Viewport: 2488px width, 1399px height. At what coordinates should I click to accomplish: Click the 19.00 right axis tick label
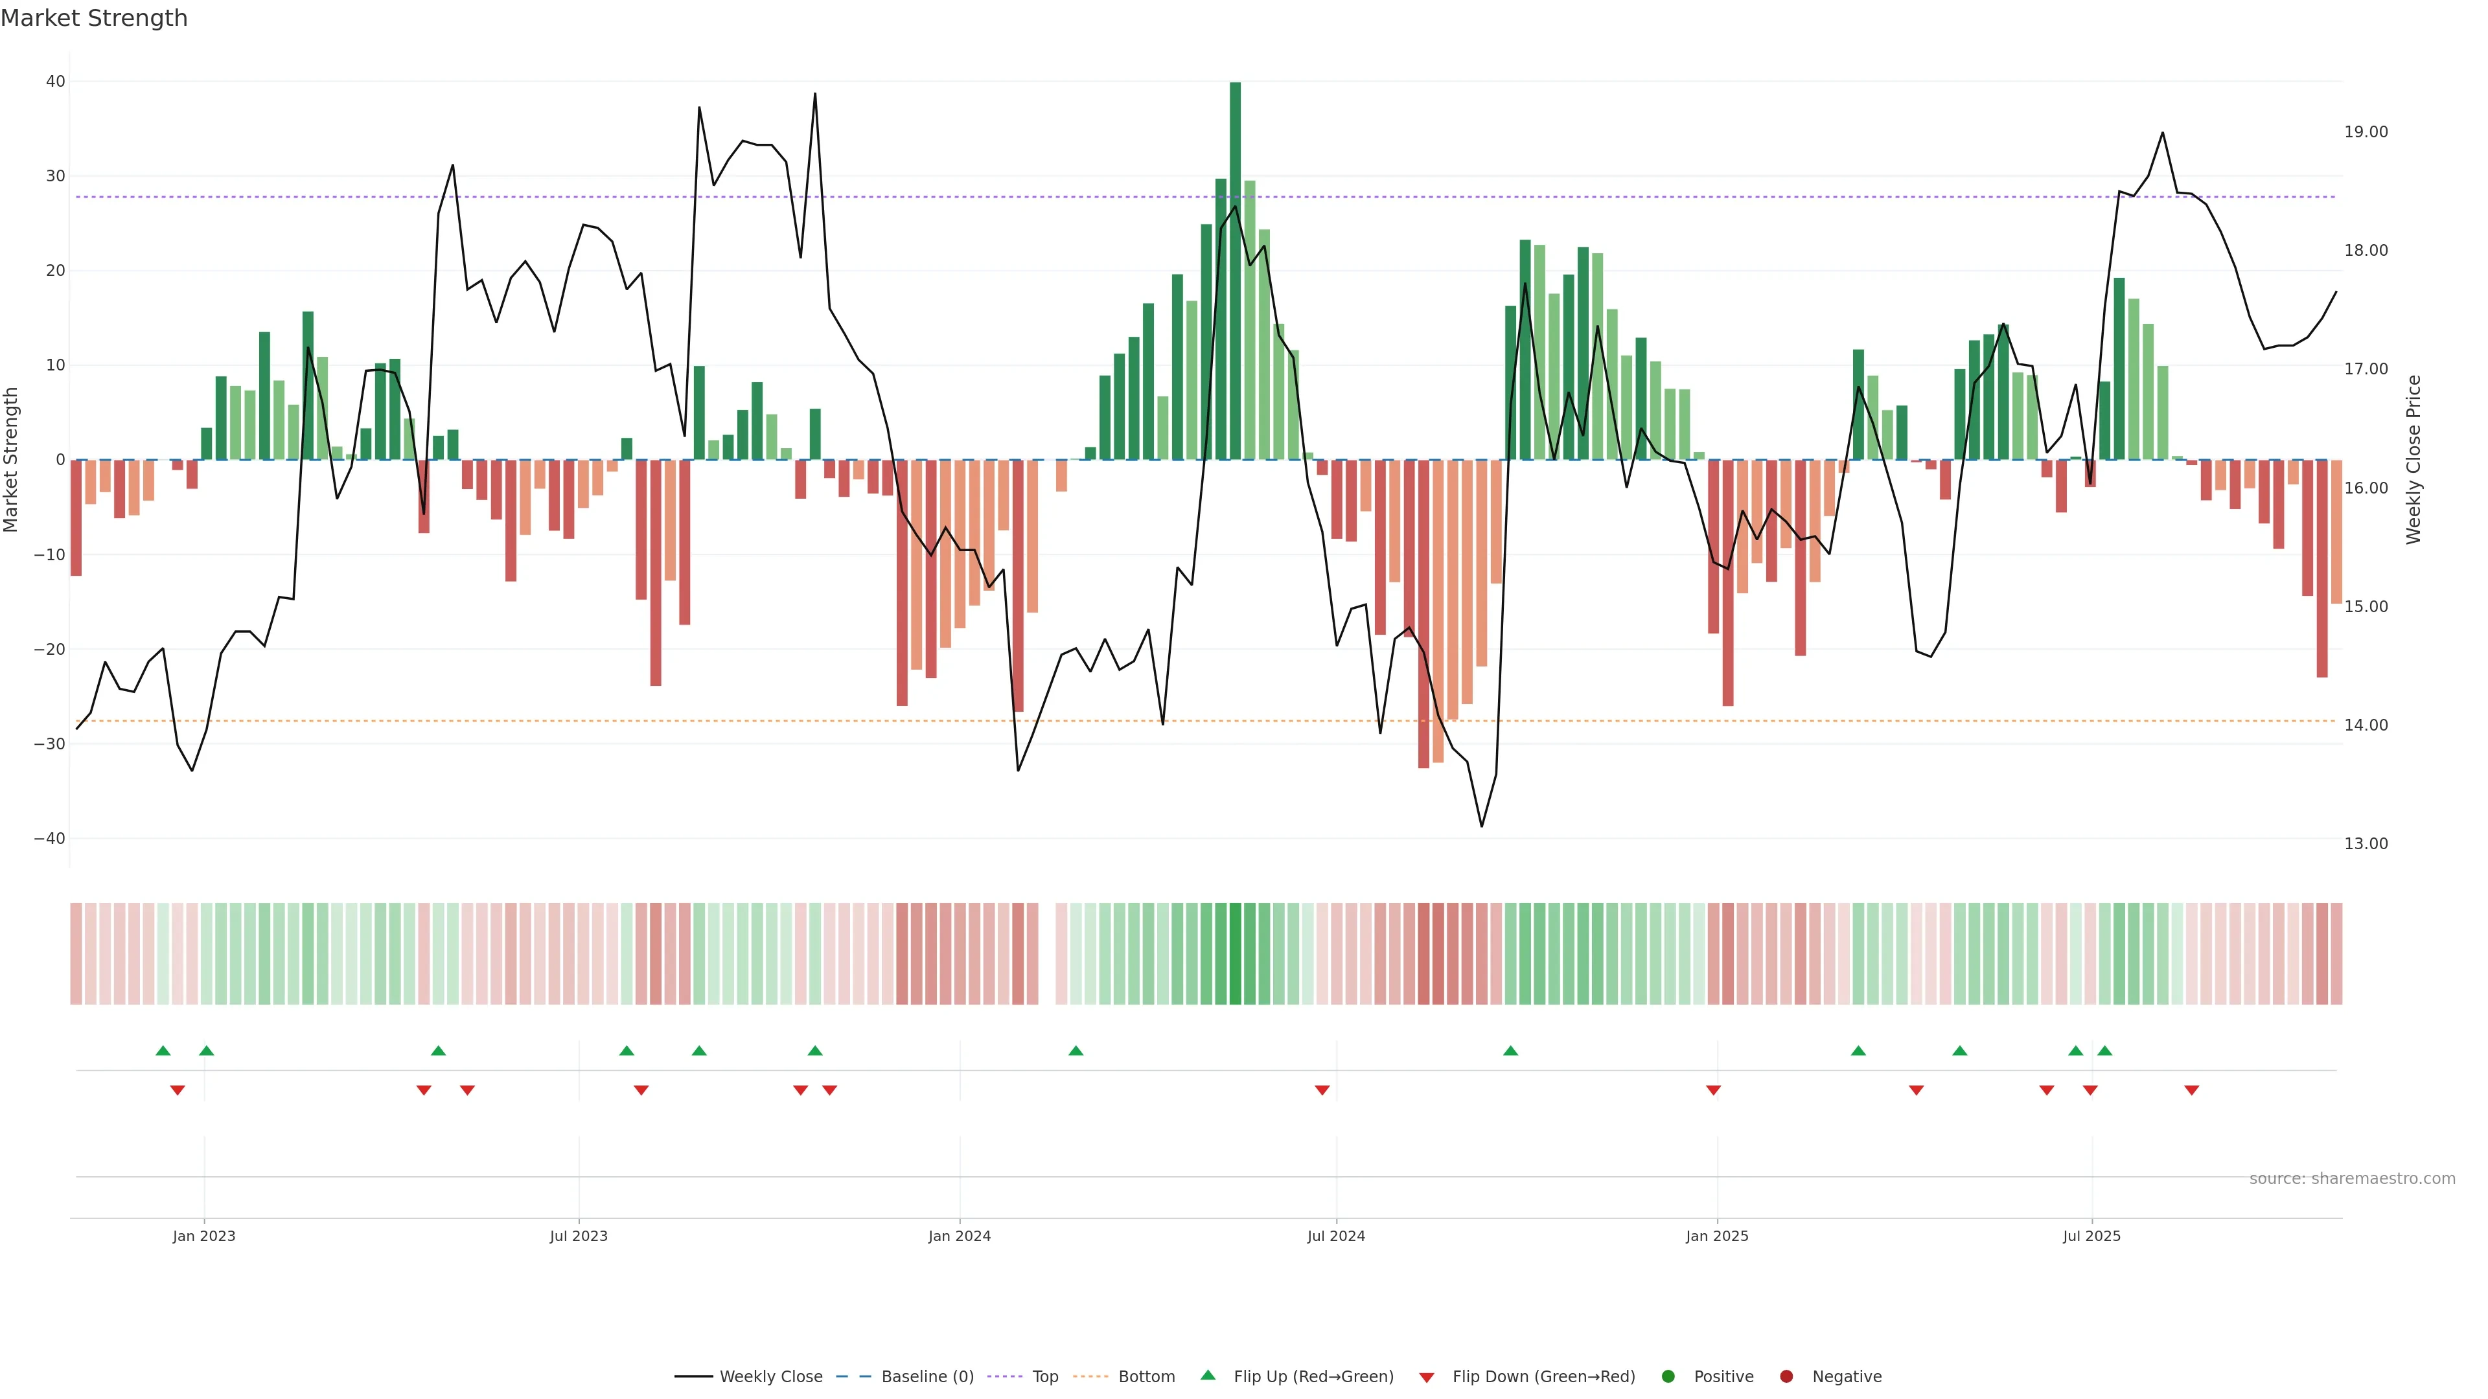pos(2366,132)
